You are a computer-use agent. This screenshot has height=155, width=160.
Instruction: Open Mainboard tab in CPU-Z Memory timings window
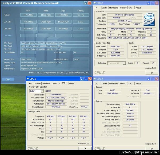click(x=114, y=84)
